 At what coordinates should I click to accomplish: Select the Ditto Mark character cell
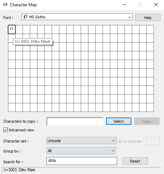(12, 29)
